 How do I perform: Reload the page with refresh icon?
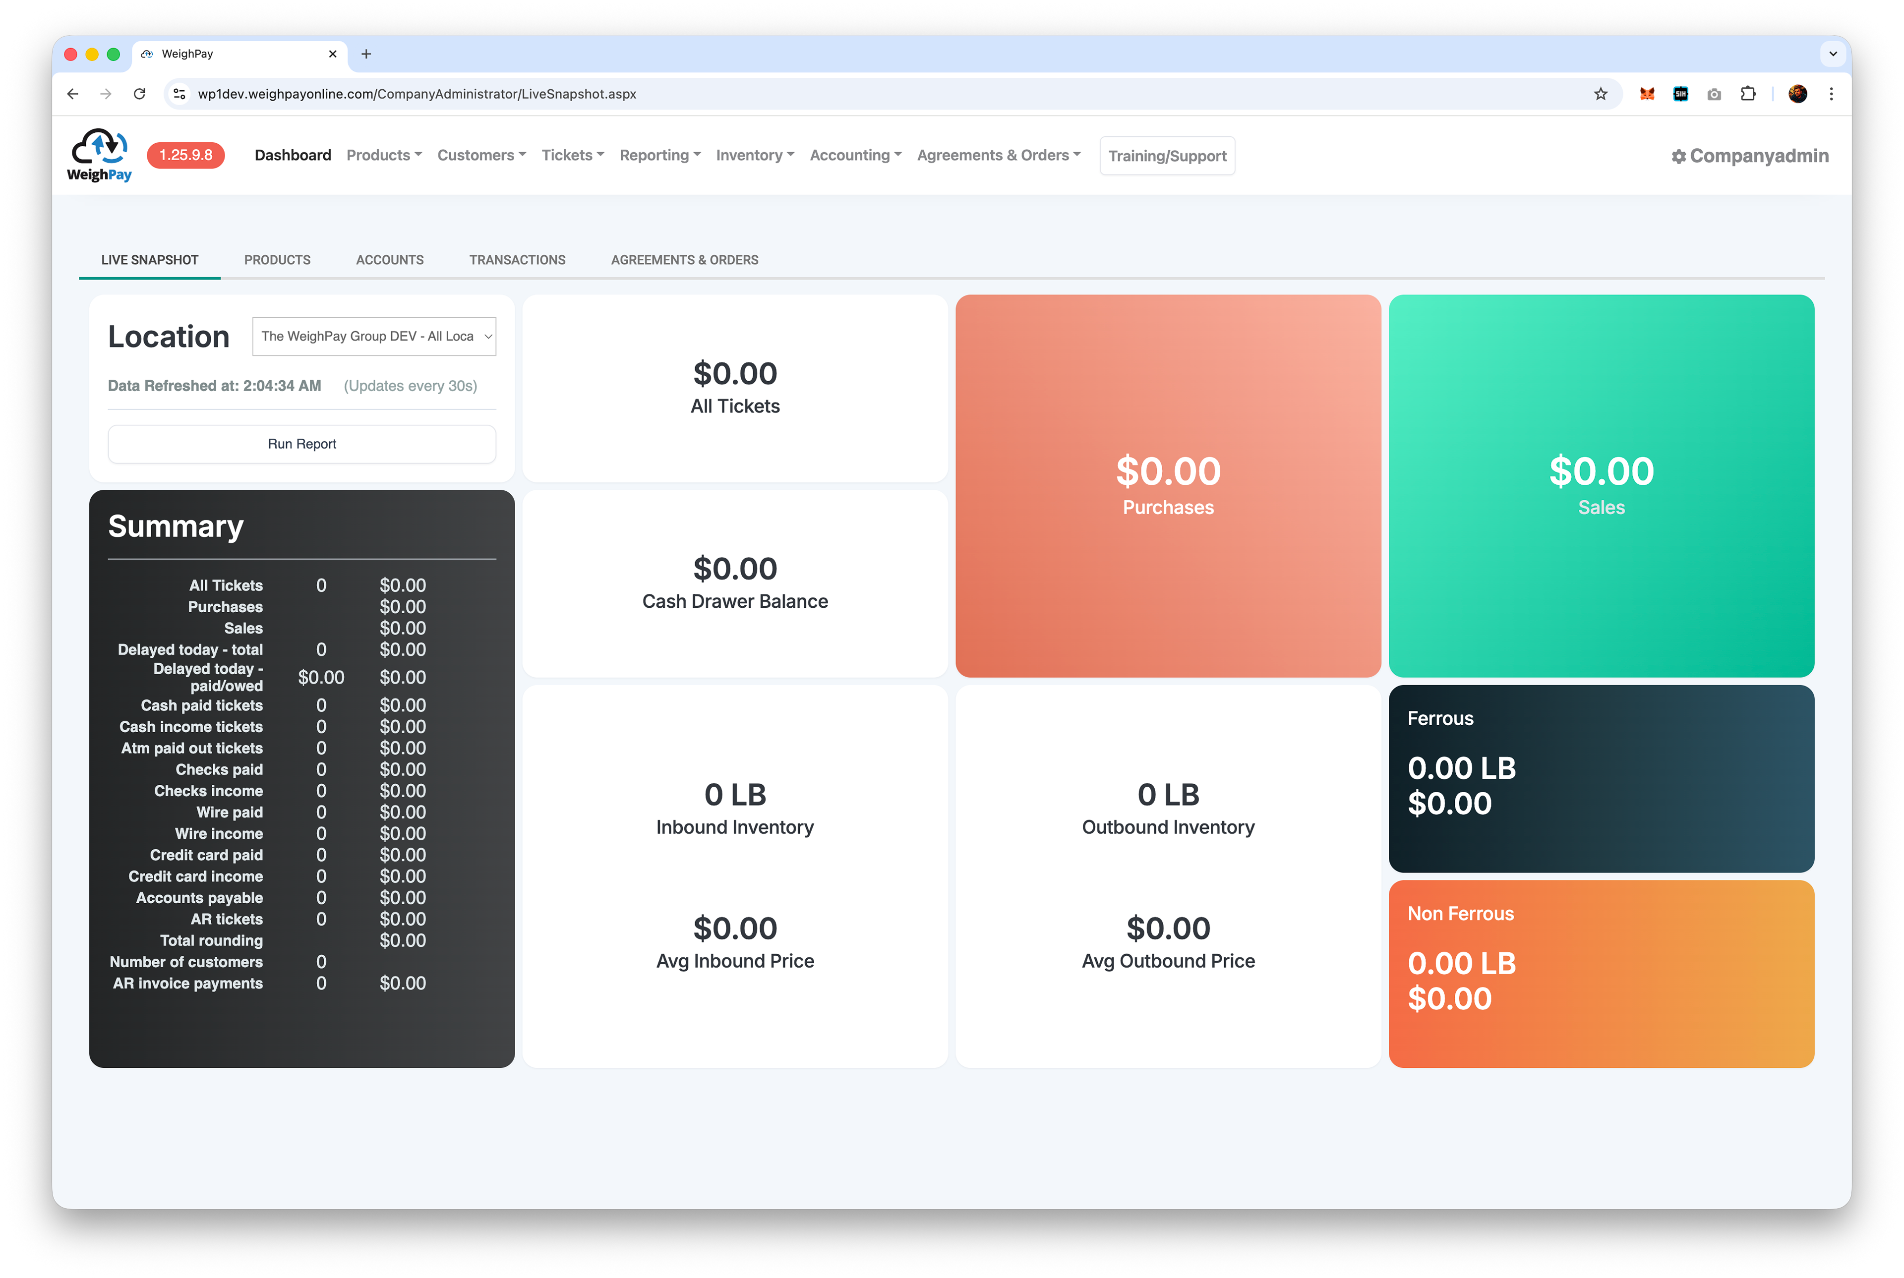139,94
